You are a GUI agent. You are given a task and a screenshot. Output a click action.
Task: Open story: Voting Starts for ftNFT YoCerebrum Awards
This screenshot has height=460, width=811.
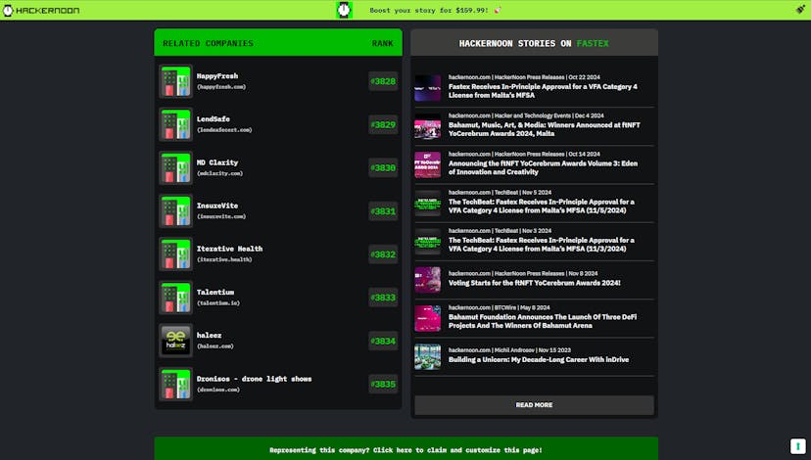(x=534, y=283)
